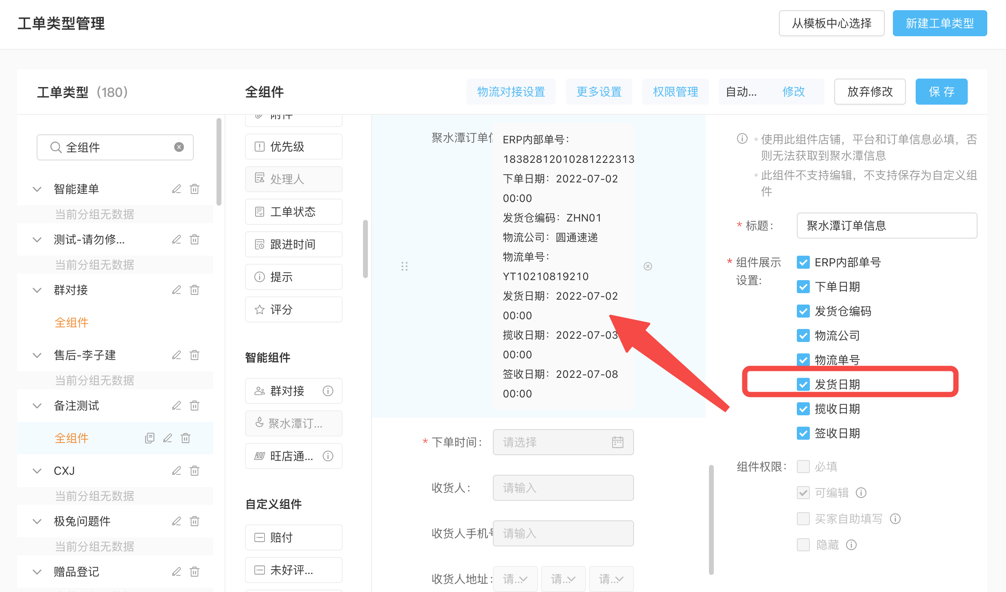Image resolution: width=1006 pixels, height=592 pixels.
Task: Click 新建工单类型 button
Action: pos(940,23)
